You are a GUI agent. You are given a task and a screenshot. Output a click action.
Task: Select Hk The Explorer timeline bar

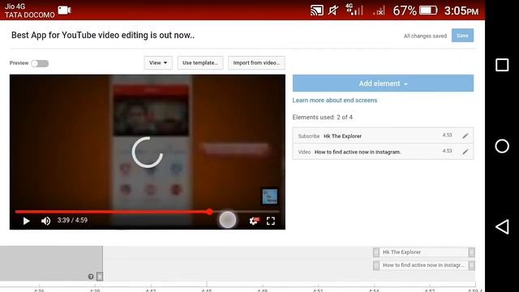click(x=423, y=252)
